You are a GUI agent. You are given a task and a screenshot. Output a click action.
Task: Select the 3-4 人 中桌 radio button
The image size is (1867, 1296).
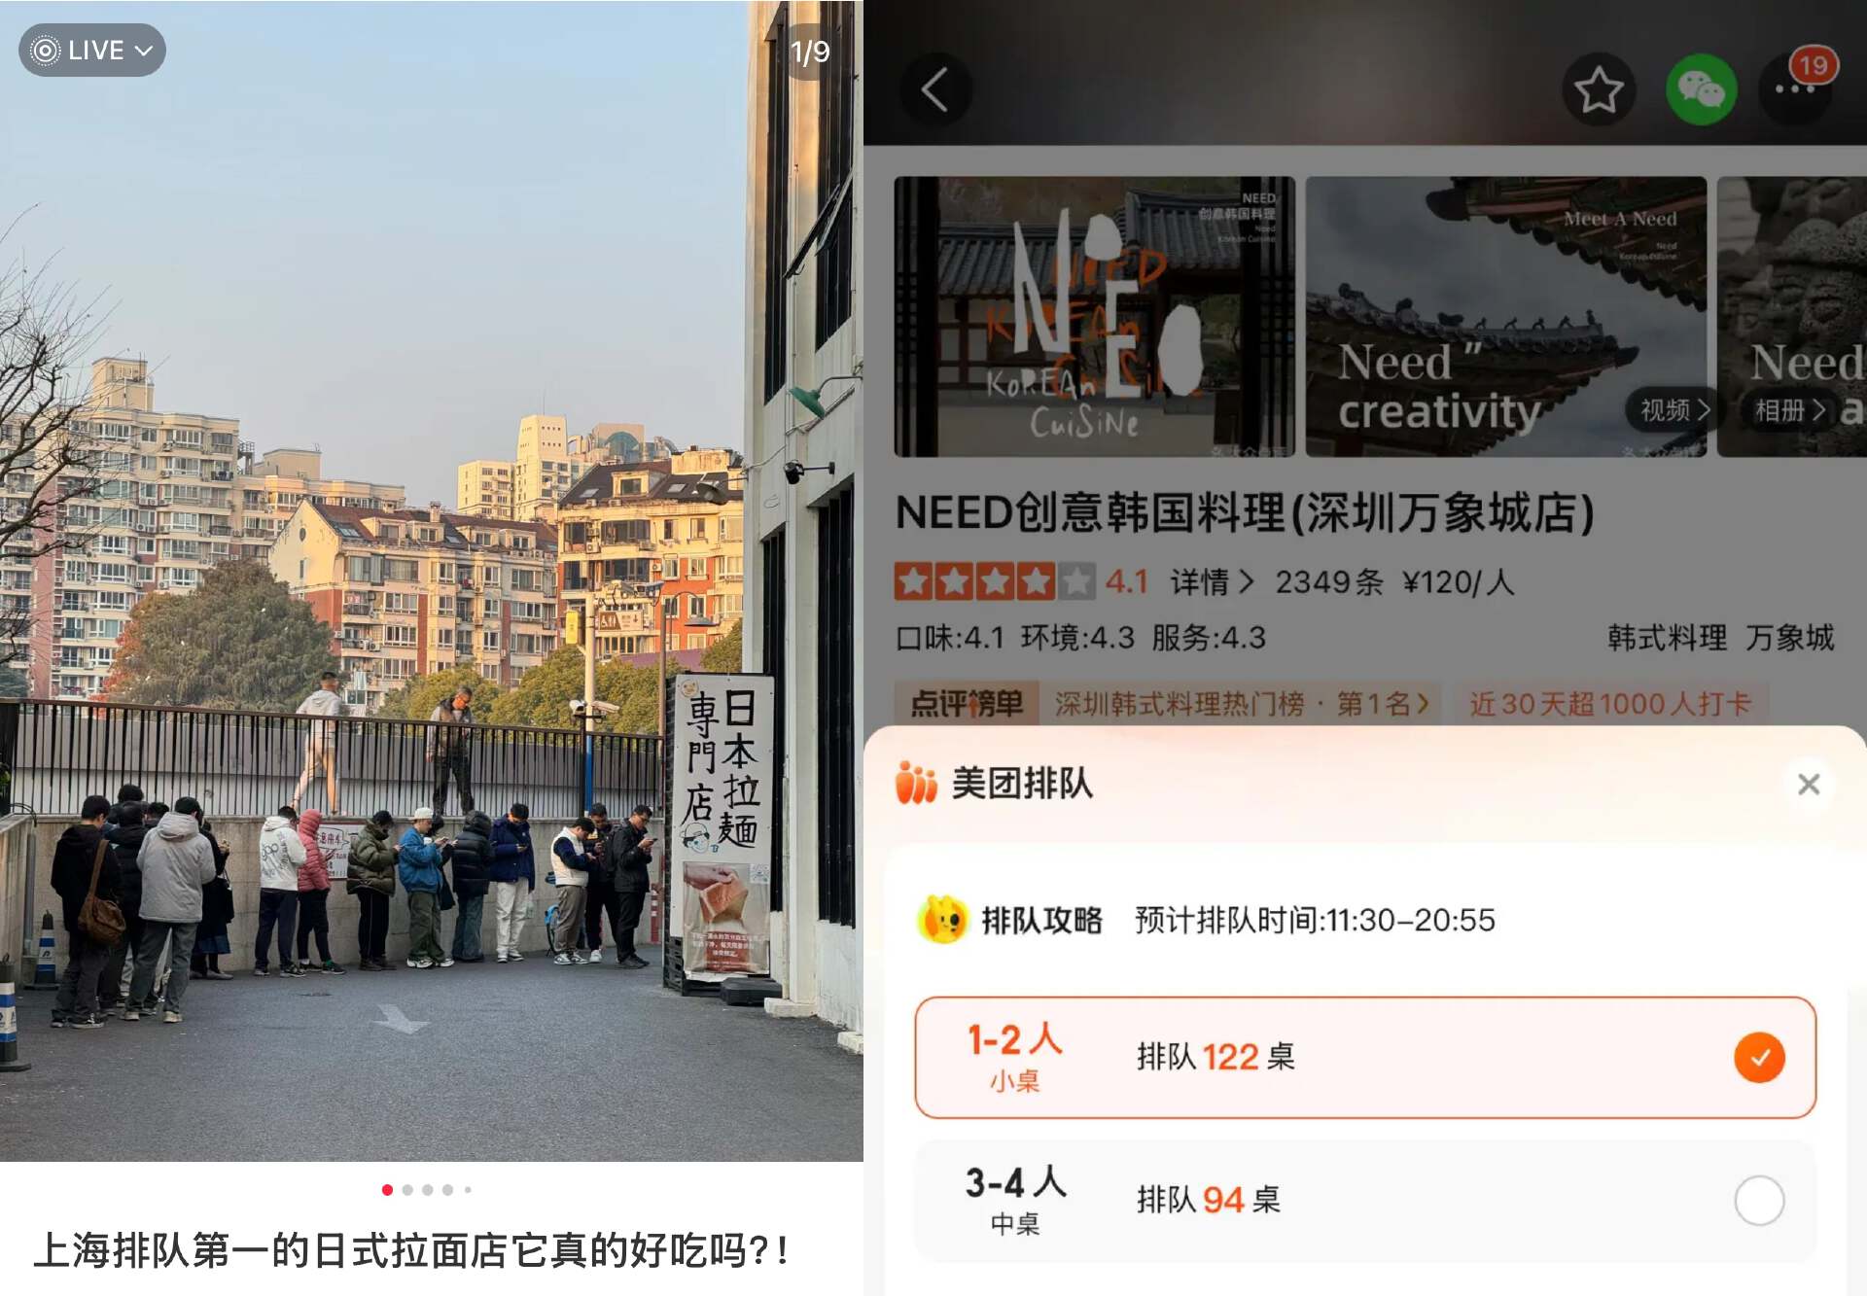(x=1759, y=1201)
